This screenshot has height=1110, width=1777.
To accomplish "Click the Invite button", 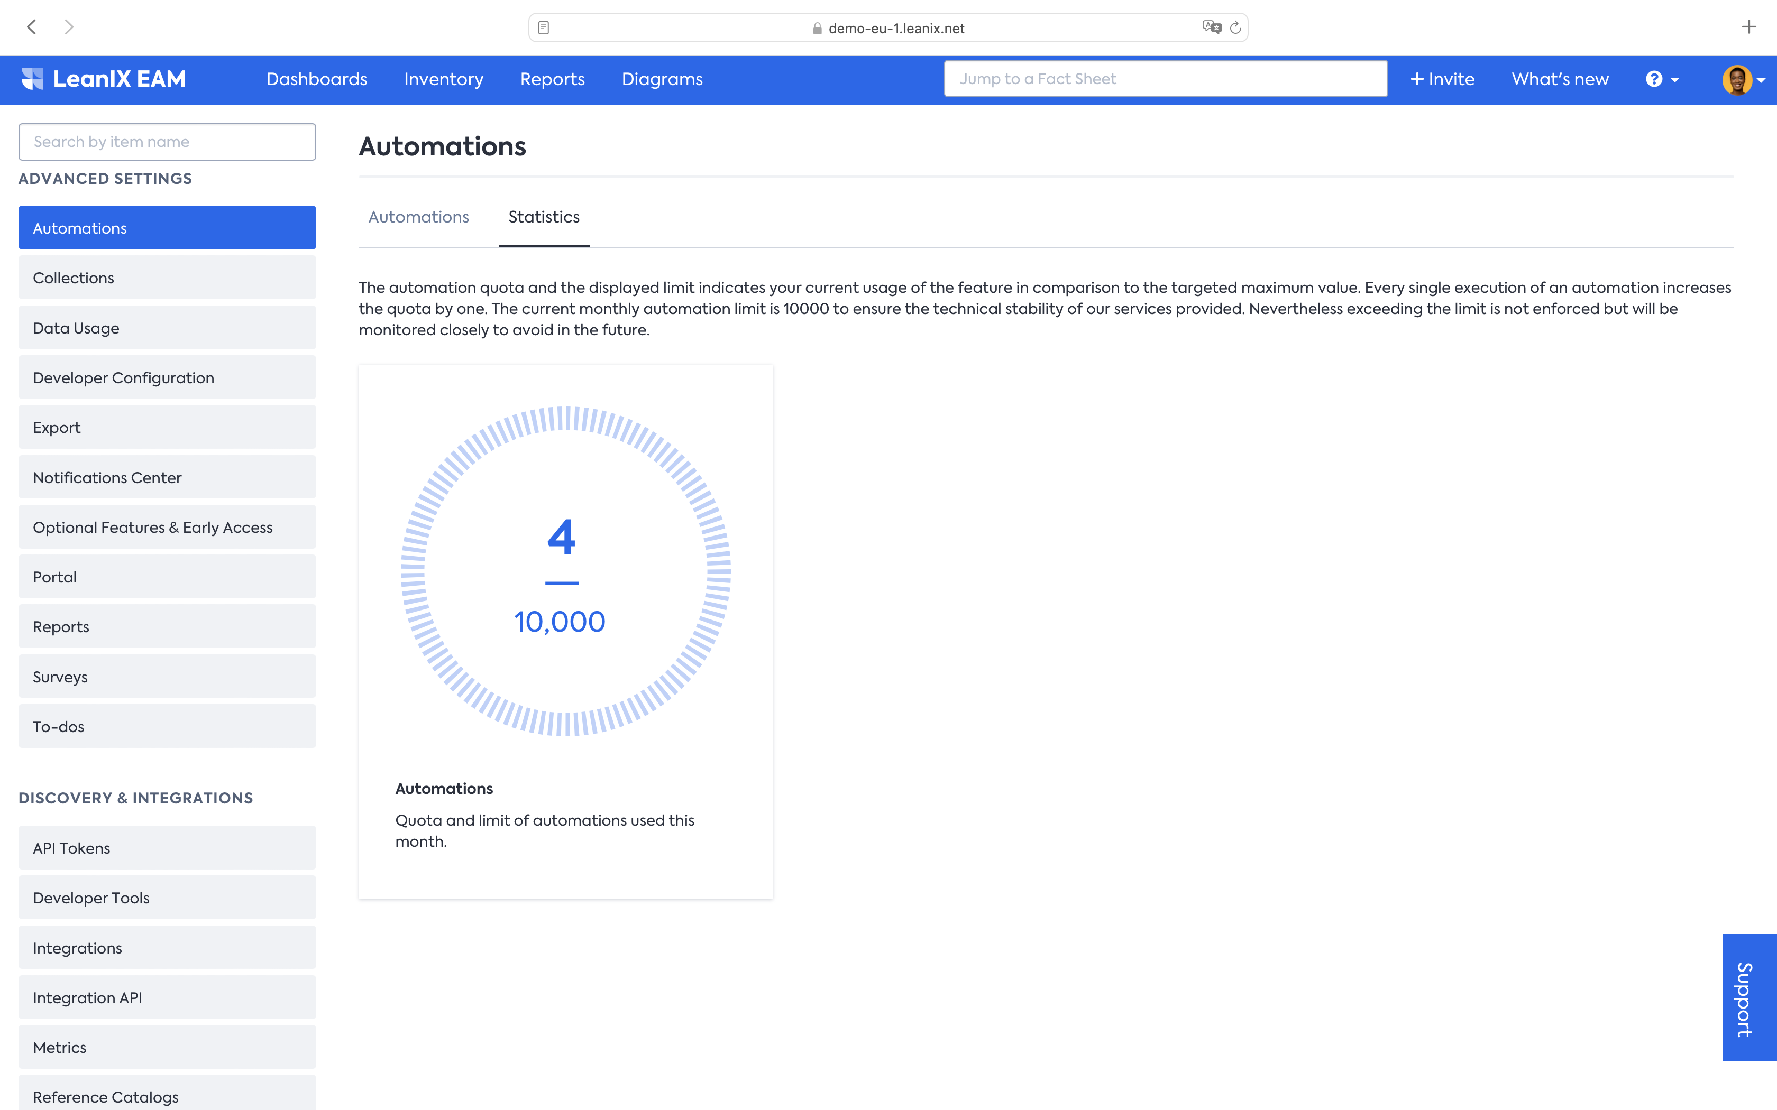I will tap(1442, 79).
